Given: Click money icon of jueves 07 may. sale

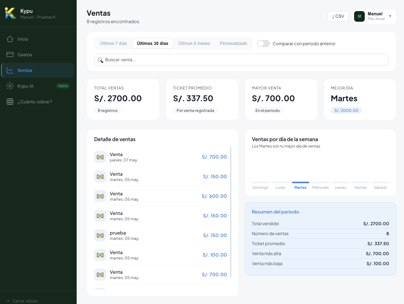Looking at the screenshot, I should click(100, 157).
